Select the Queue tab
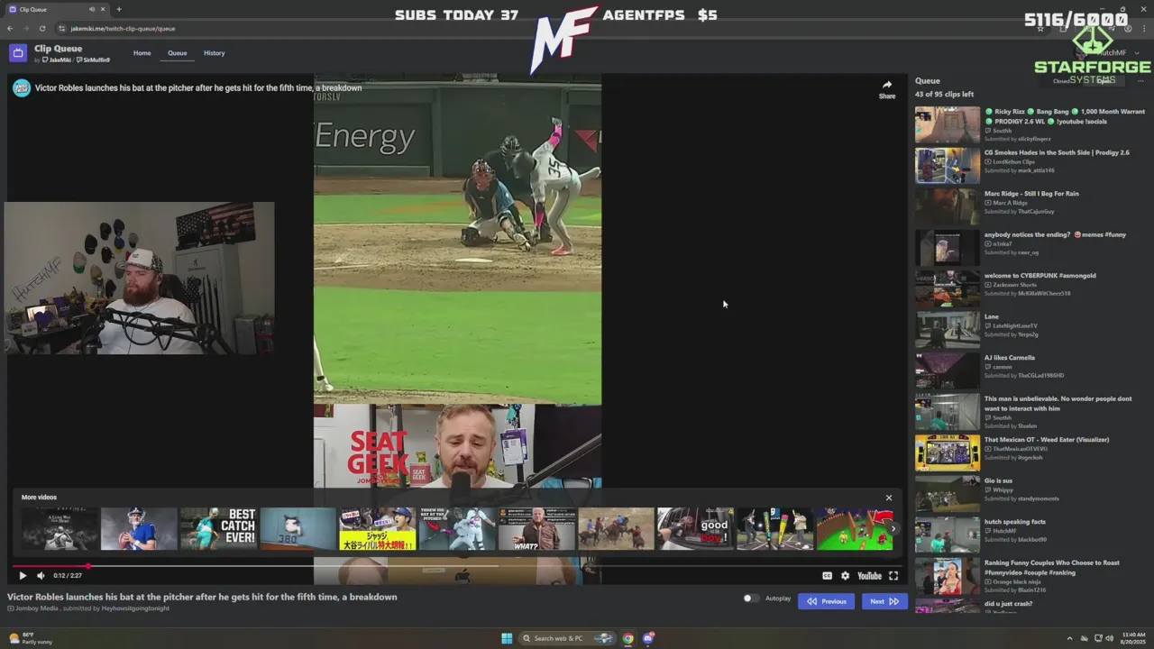The image size is (1154, 649). [x=177, y=53]
